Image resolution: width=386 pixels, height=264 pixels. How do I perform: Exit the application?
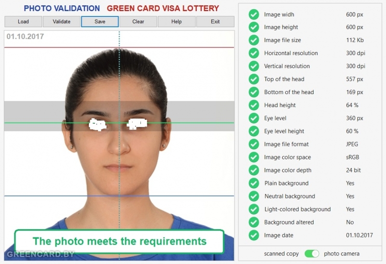[215, 21]
